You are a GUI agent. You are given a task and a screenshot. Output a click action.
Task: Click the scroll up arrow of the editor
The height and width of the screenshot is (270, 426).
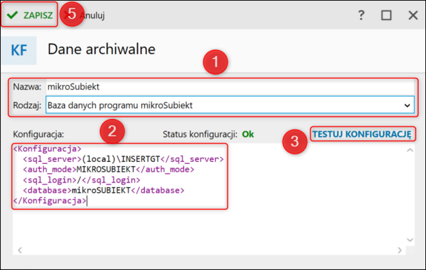[410, 150]
